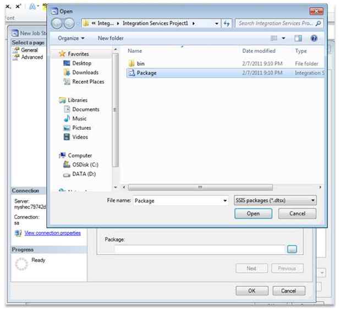The height and width of the screenshot is (312, 340).
Task: Expand arrow after Integration Services Project1 breadcrumb
Action: [194, 24]
